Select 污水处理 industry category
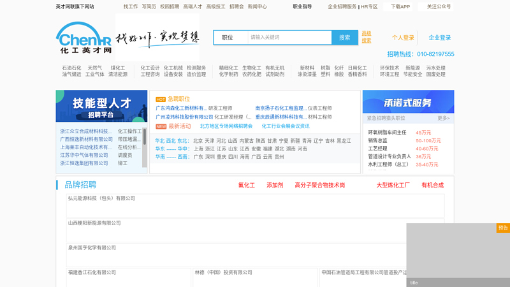The height and width of the screenshot is (287, 510). [435, 68]
